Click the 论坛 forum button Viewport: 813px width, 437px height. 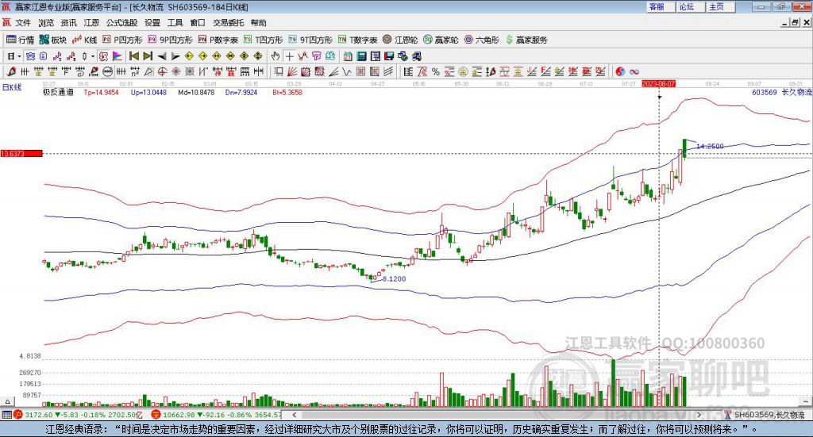[691, 6]
